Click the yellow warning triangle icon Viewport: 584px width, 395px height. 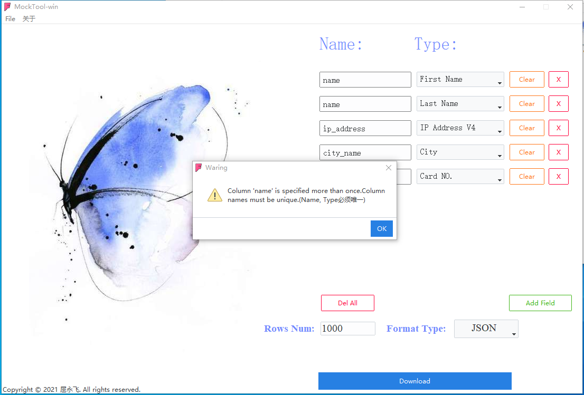pos(215,195)
